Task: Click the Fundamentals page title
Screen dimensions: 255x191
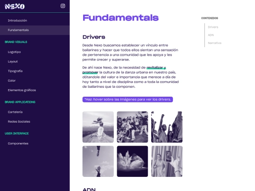Action: pos(120,18)
